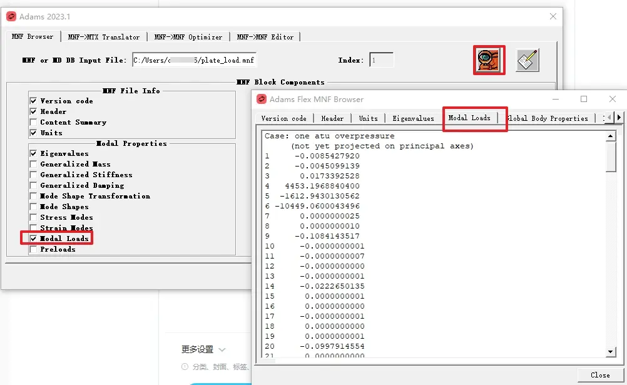Uncheck the Units checkbox
Viewport: 627px width, 385px height.
(34, 133)
